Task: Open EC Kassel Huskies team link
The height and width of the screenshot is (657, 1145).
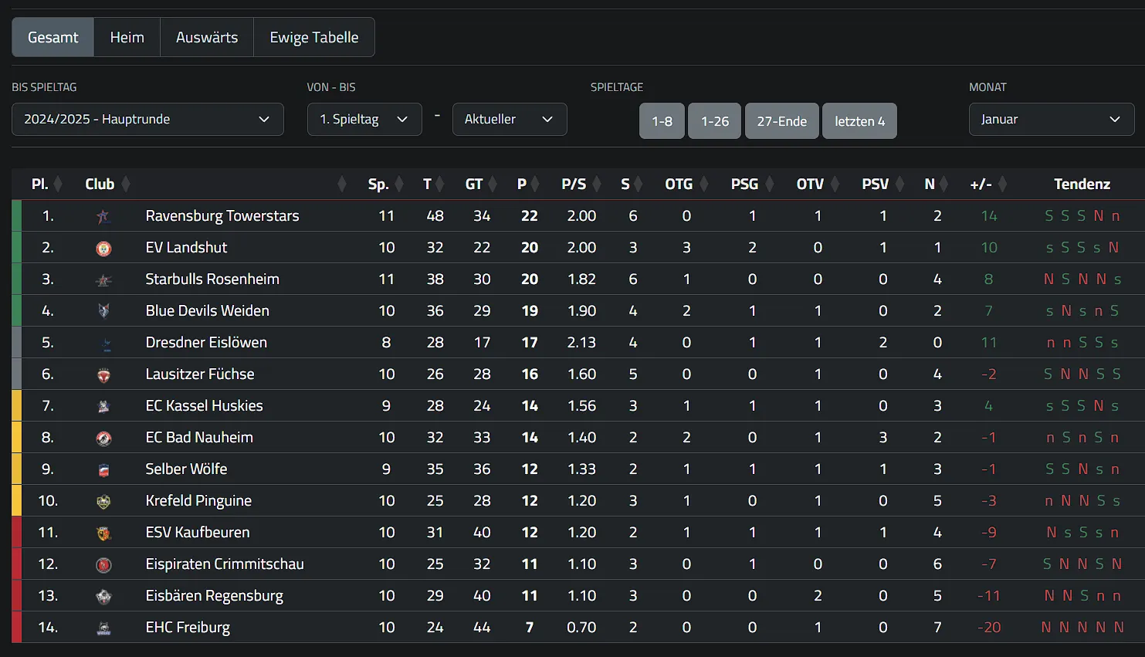Action: click(205, 406)
